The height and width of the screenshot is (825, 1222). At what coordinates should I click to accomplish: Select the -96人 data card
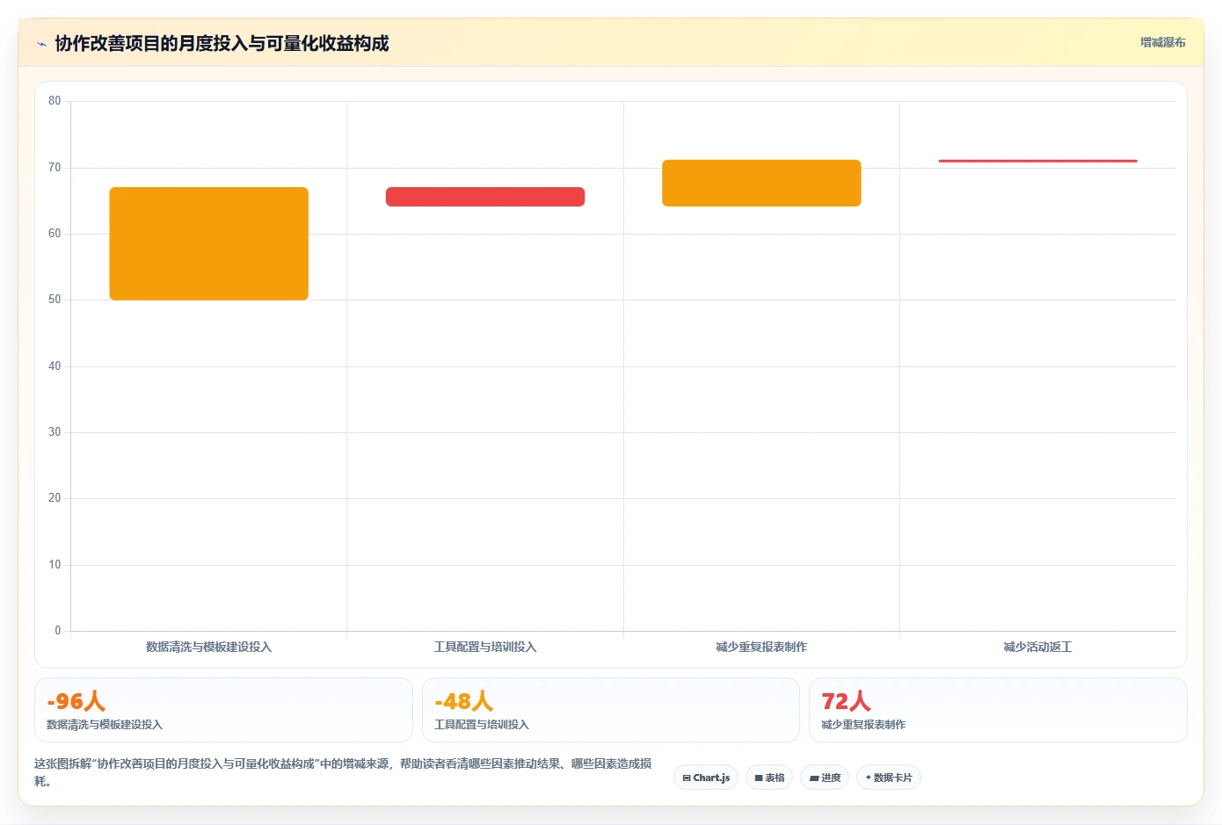tap(223, 710)
